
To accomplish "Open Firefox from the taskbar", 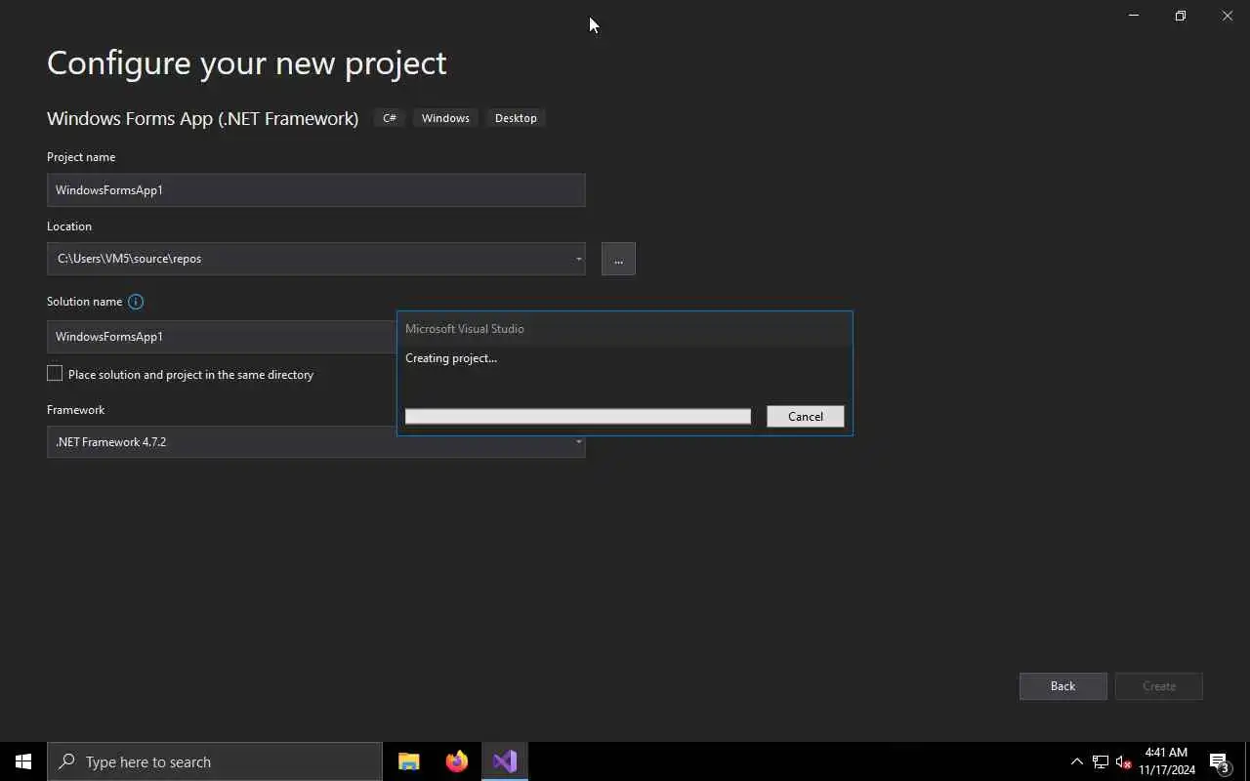I will [x=456, y=761].
